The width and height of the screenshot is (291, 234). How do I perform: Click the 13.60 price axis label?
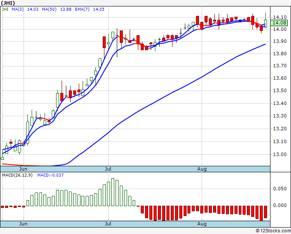(280, 78)
